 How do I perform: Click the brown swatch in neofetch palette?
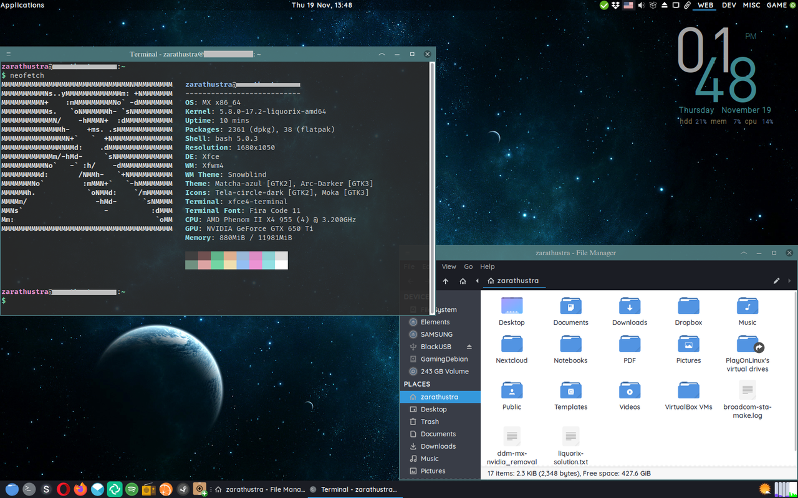(x=204, y=256)
